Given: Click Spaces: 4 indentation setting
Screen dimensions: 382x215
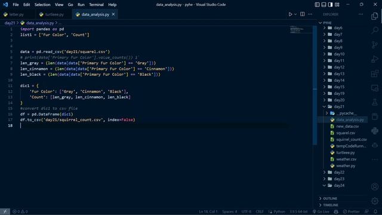Looking at the screenshot, I should (x=229, y=211).
